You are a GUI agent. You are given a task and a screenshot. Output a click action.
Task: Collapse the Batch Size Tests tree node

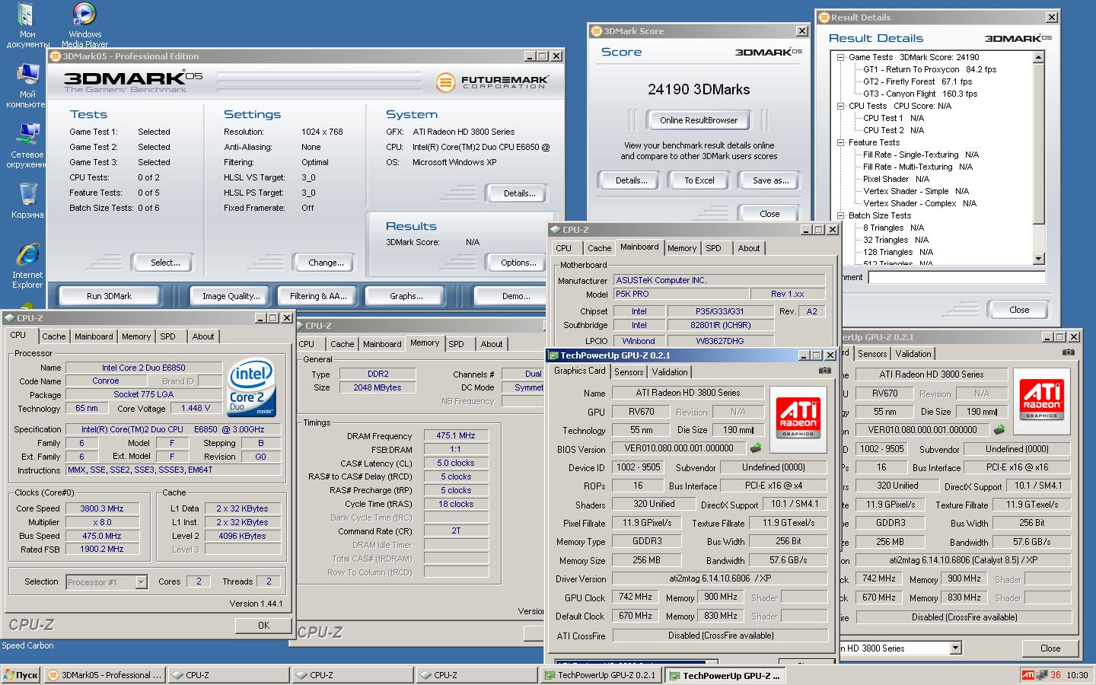(840, 215)
